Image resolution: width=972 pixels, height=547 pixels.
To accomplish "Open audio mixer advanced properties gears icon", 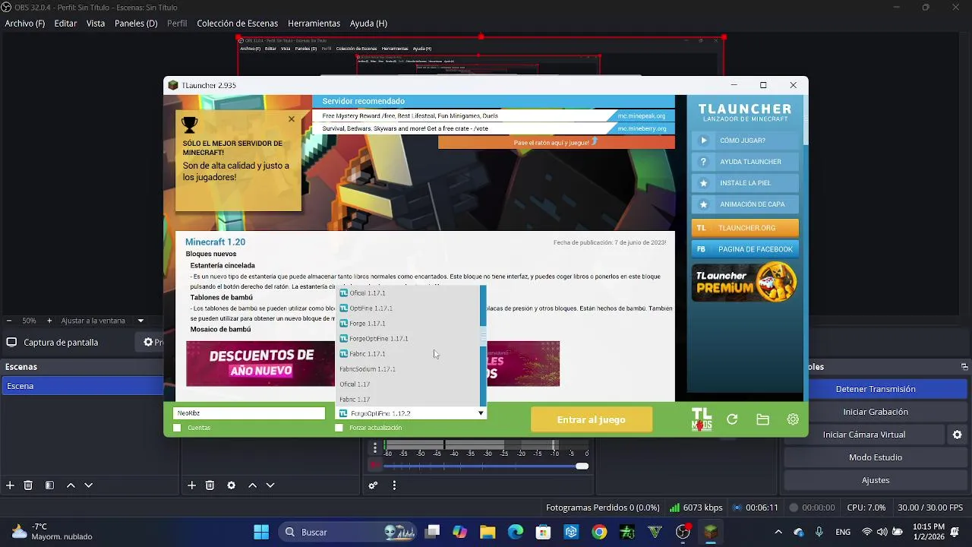I will coord(374,485).
